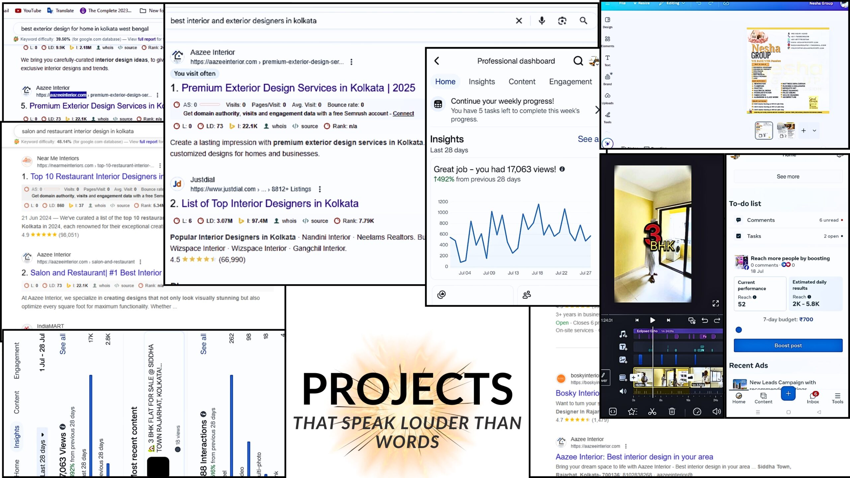Screen dimensions: 850x478
Task: Adjust the 7-day budget slider handle
Action: pyautogui.click(x=739, y=330)
